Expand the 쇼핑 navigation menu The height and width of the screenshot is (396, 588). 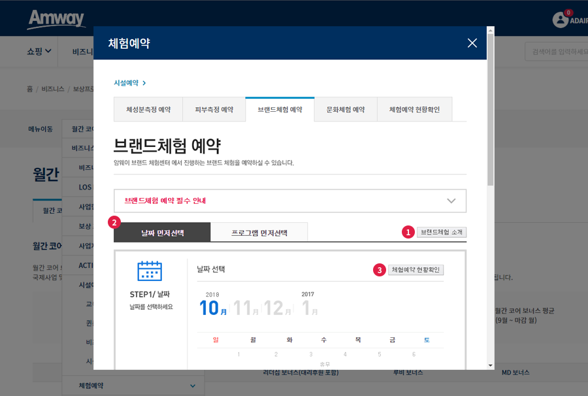[x=39, y=52]
